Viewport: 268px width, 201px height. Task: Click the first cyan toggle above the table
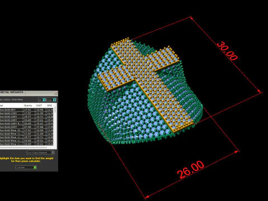[x=44, y=100]
